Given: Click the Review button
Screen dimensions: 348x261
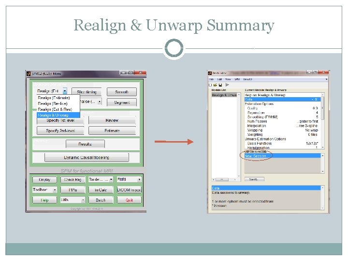Looking at the screenshot, I should (x=112, y=120).
